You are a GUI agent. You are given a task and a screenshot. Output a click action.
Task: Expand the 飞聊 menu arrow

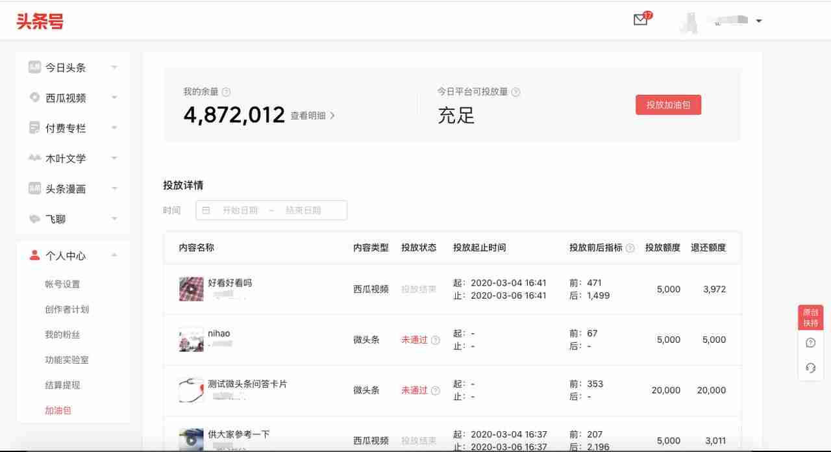pyautogui.click(x=114, y=219)
